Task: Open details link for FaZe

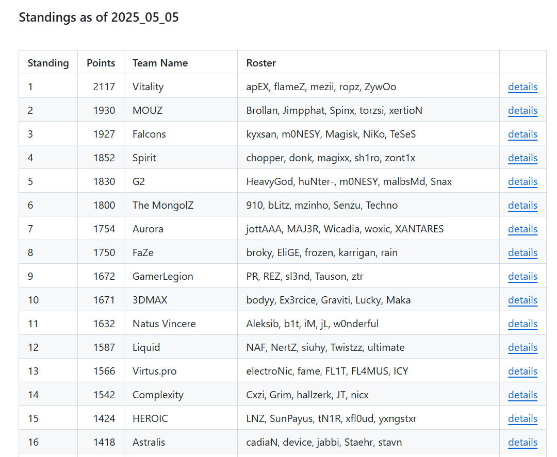Action: point(522,252)
